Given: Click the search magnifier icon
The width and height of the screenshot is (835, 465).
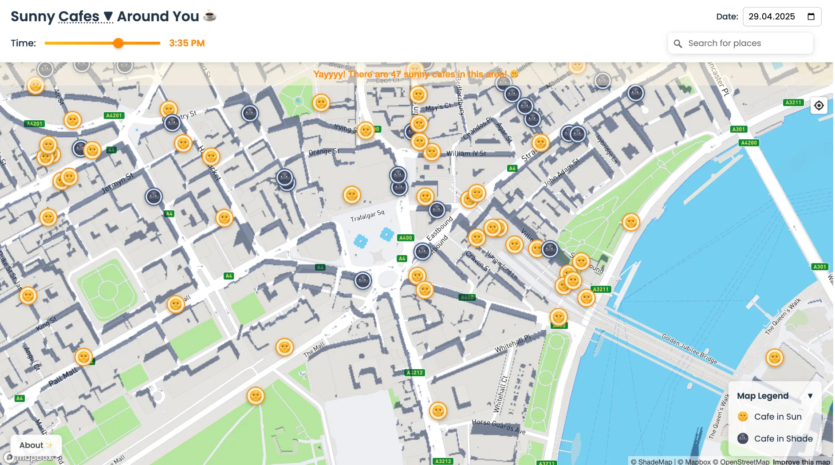Looking at the screenshot, I should 677,43.
